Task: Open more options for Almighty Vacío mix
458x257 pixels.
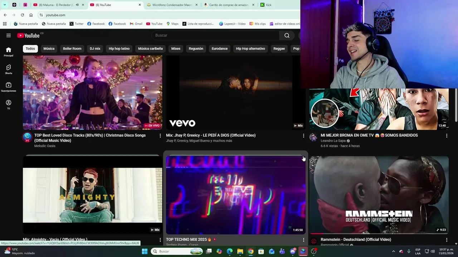Action: click(160, 240)
